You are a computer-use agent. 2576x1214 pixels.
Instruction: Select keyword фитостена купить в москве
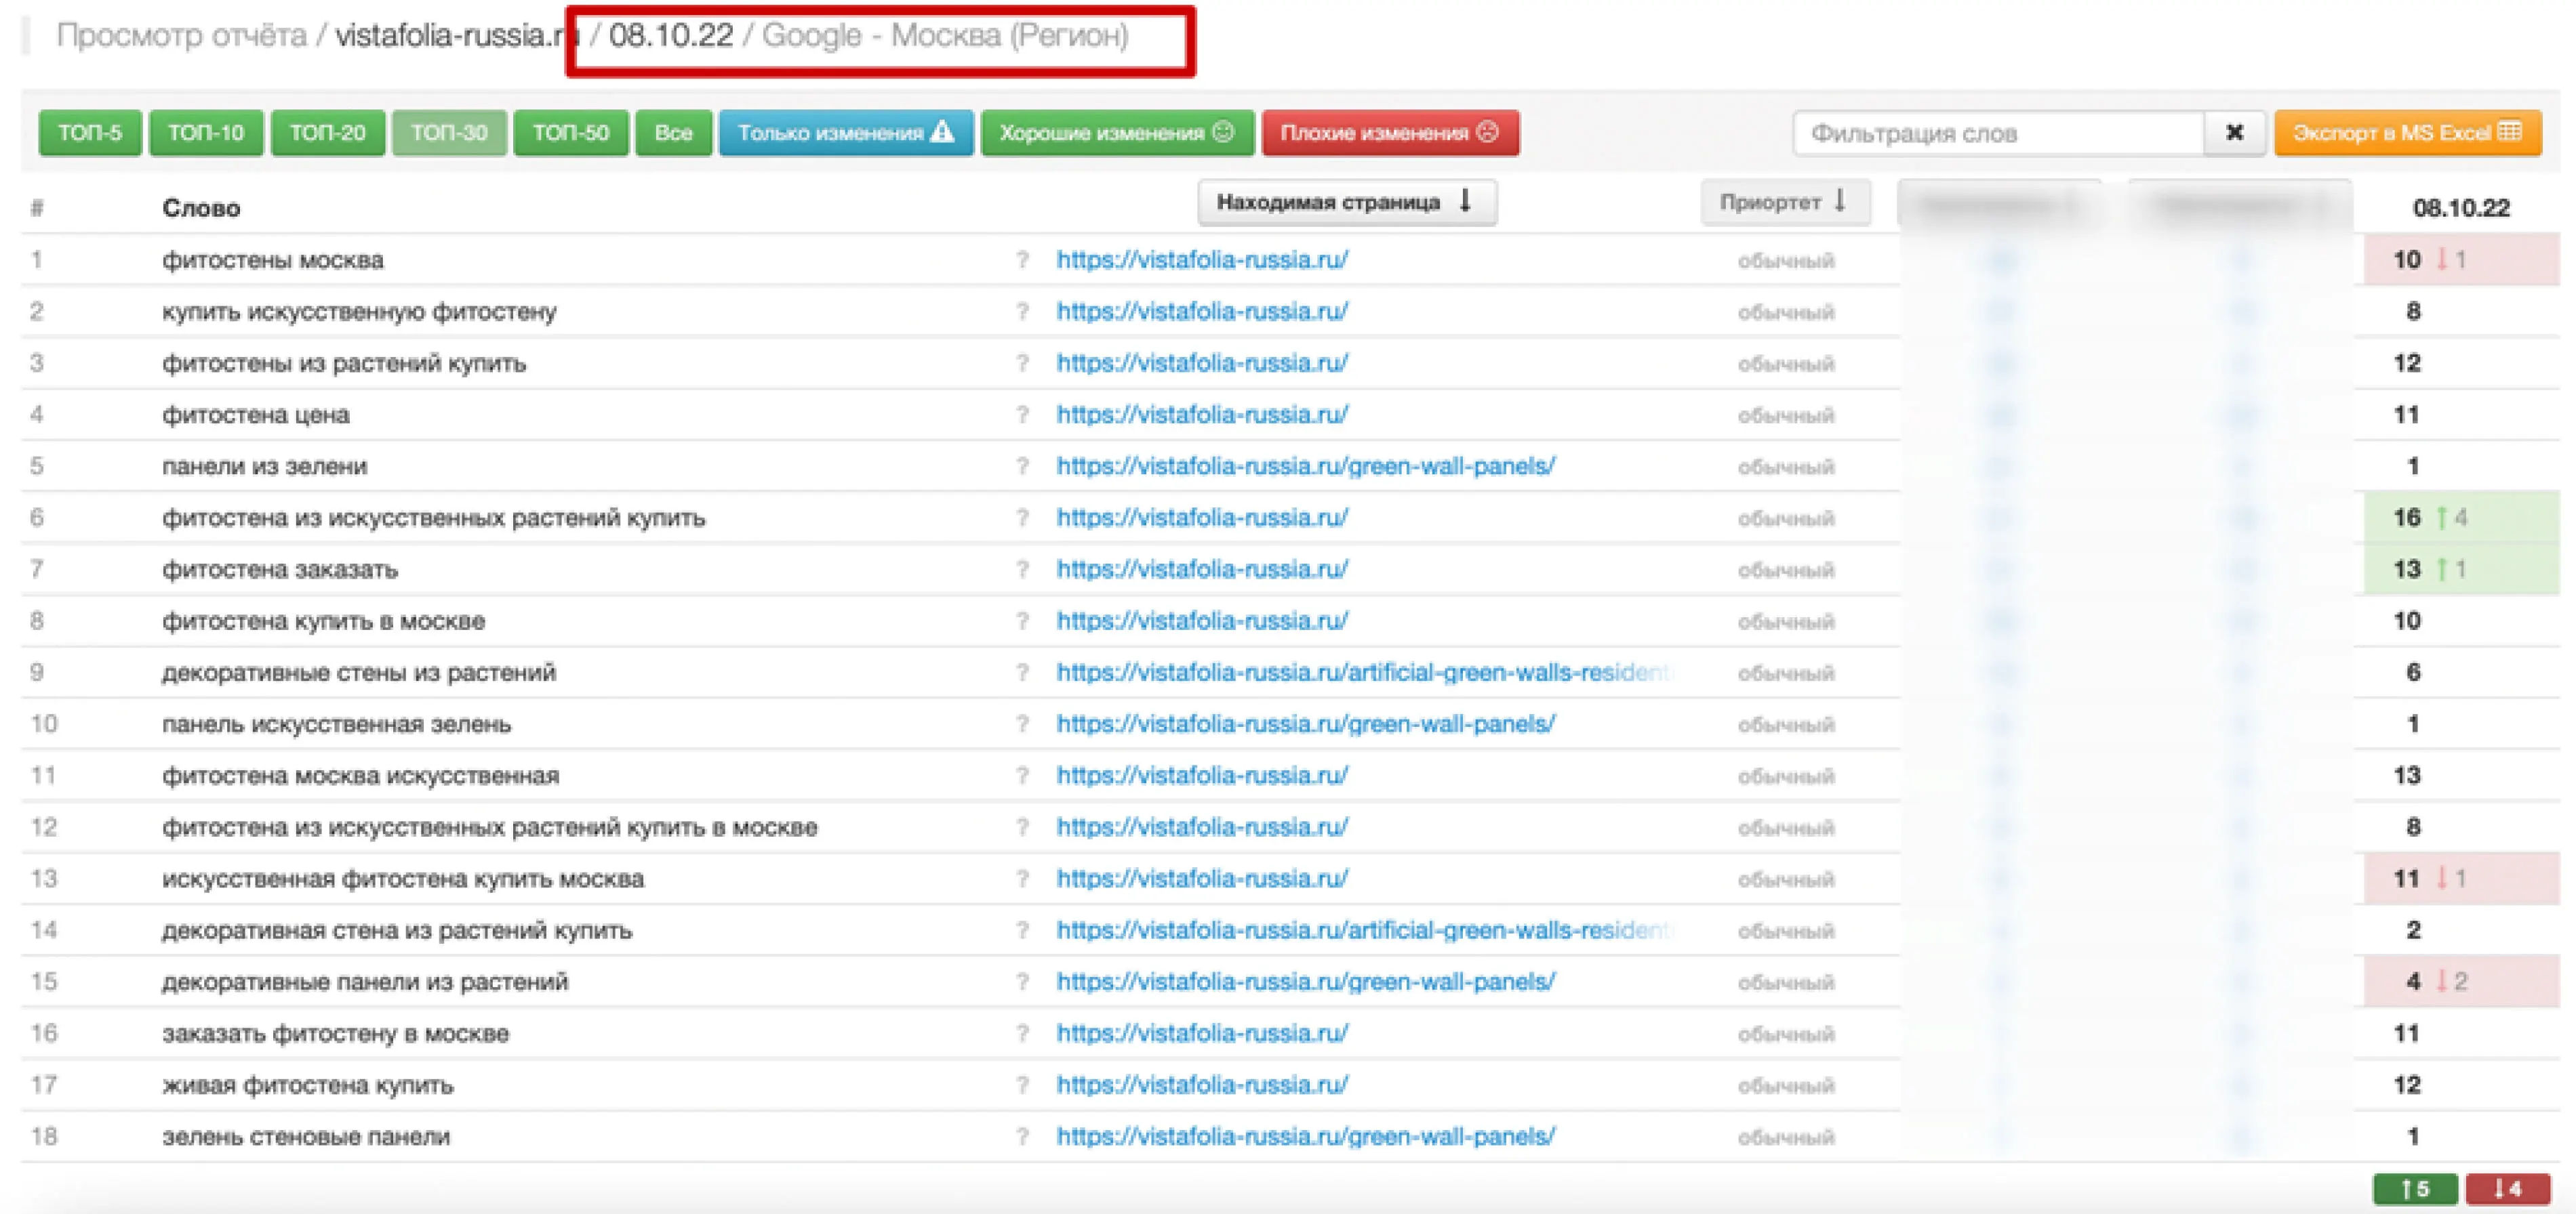[323, 621]
